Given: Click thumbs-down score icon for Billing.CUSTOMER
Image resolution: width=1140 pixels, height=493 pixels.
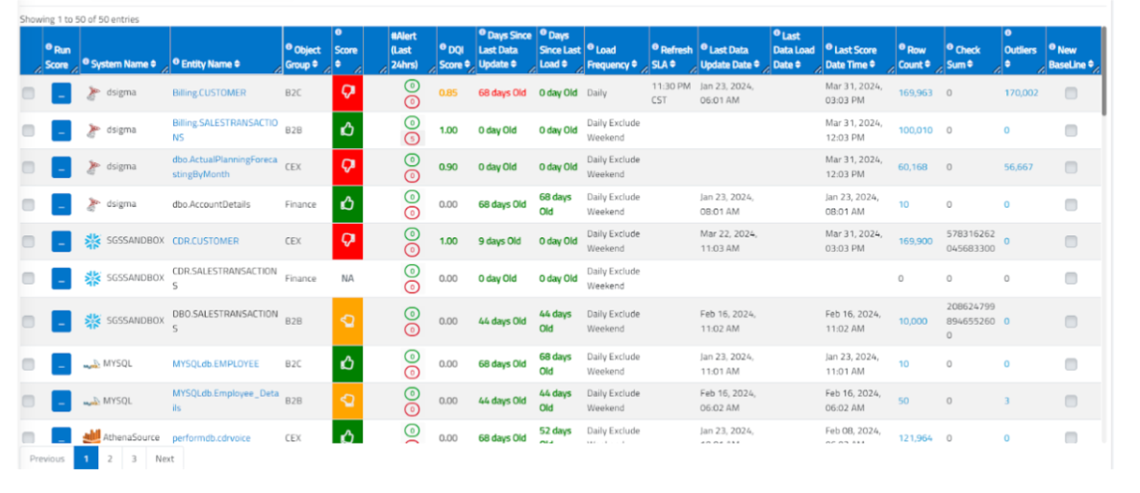Looking at the screenshot, I should tap(346, 93).
